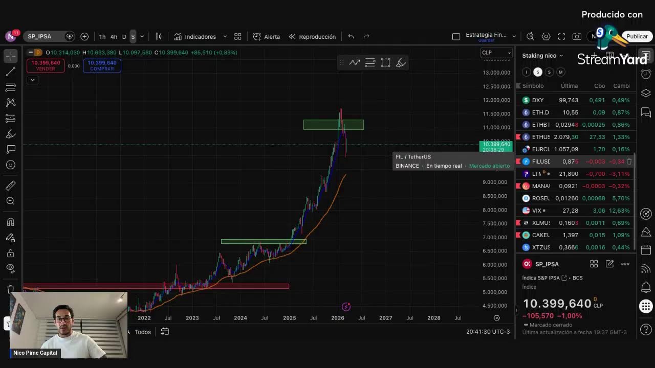
Task: Open the CLP currency dropdown
Action: point(496,53)
